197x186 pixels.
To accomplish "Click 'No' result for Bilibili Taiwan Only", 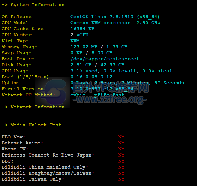I will (121, 179).
